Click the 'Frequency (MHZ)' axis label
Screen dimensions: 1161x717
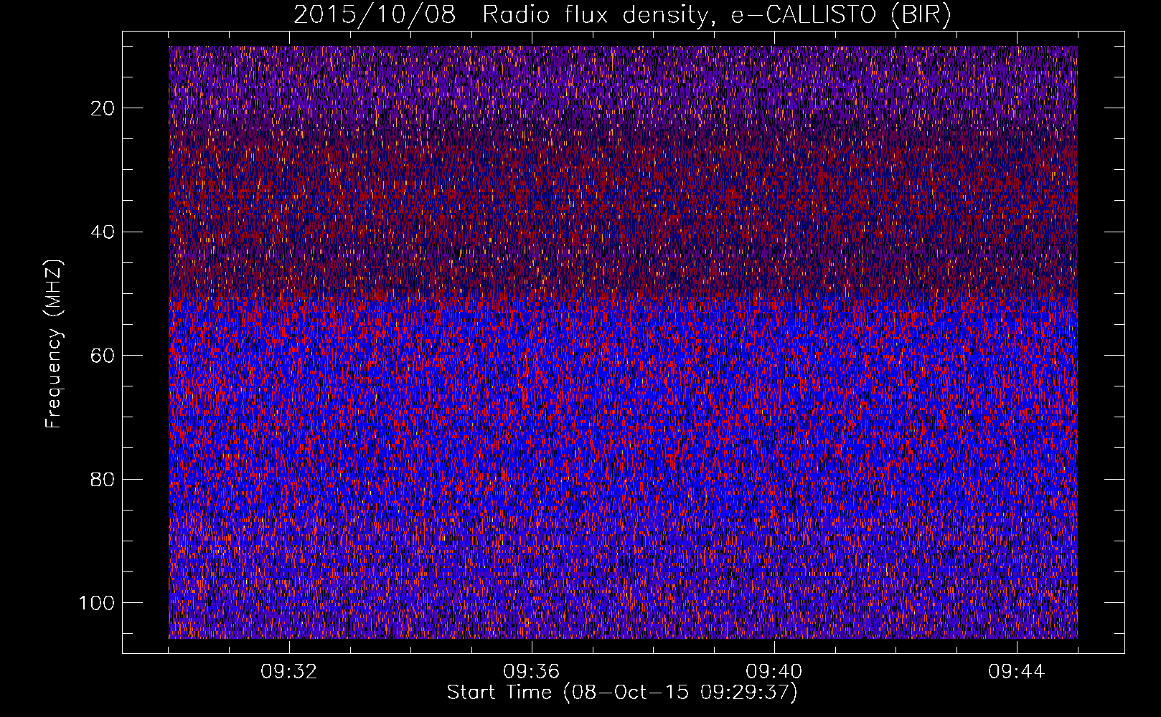pyautogui.click(x=54, y=344)
